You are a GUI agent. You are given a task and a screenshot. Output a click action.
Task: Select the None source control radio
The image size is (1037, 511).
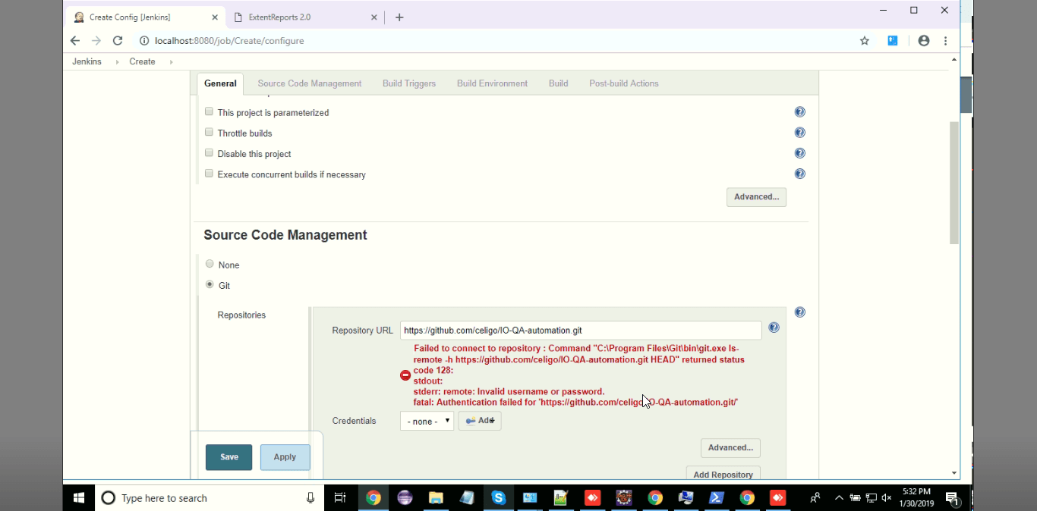[210, 264]
